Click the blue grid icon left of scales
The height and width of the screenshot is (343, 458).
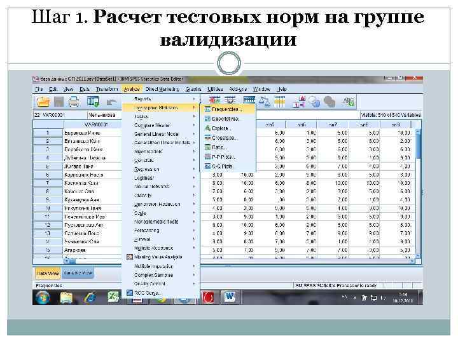[249, 102]
